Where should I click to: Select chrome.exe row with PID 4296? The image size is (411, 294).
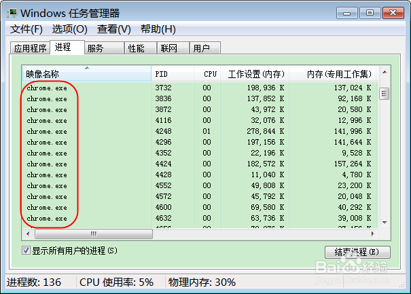(x=199, y=142)
